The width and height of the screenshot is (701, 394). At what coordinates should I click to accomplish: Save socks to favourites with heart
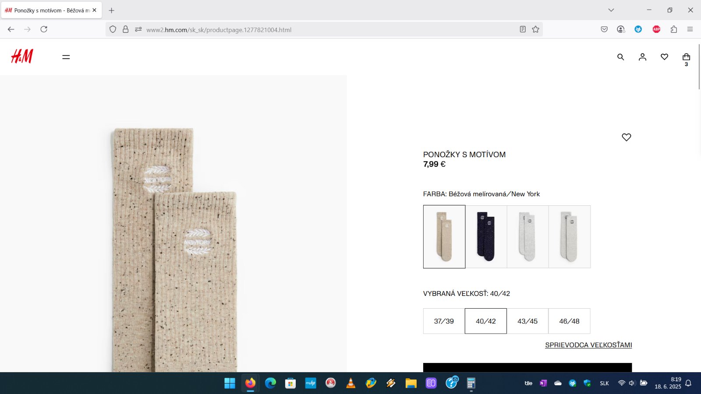(626, 137)
